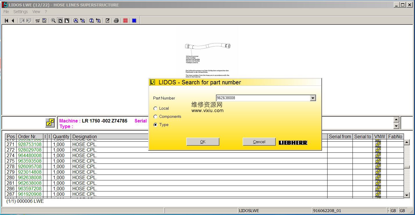Image resolution: width=415 pixels, height=215 pixels.
Task: Click the first page navigation arrow
Action: click(6, 21)
